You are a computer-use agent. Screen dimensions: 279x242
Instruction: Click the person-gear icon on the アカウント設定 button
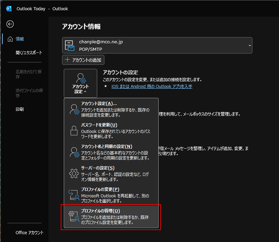[81, 78]
